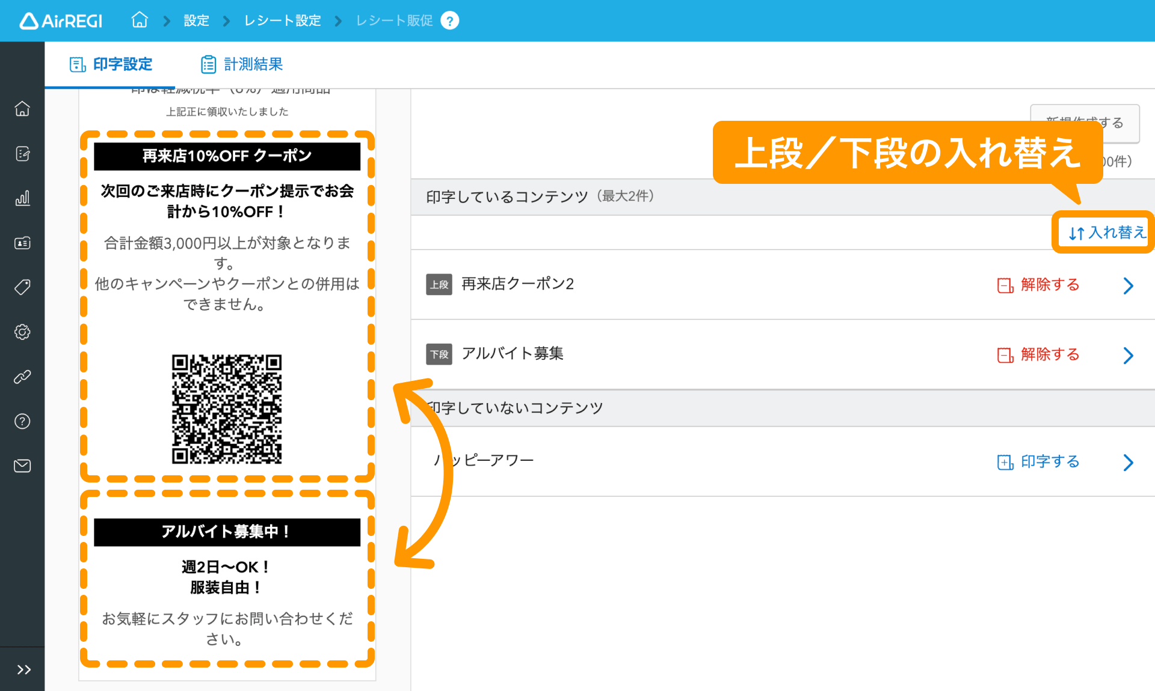Select 再来店クーポン2 row text
1155x691 pixels.
pos(517,284)
